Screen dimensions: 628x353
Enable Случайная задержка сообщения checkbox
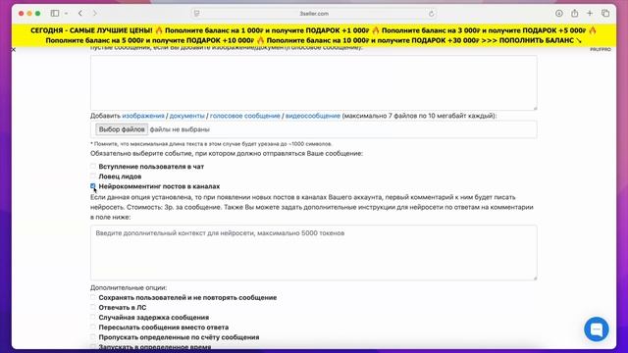tap(93, 317)
